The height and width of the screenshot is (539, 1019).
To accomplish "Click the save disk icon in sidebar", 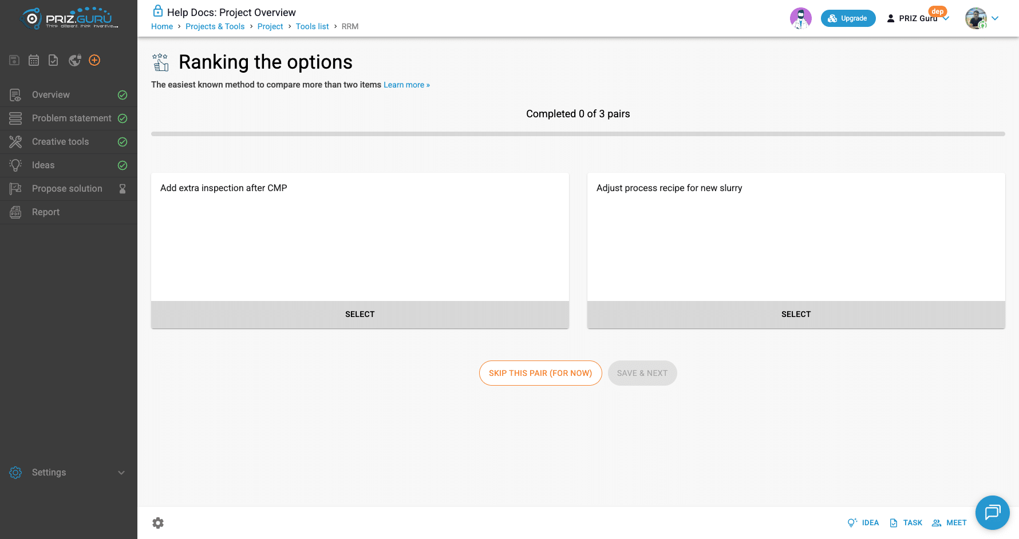I will pyautogui.click(x=15, y=60).
